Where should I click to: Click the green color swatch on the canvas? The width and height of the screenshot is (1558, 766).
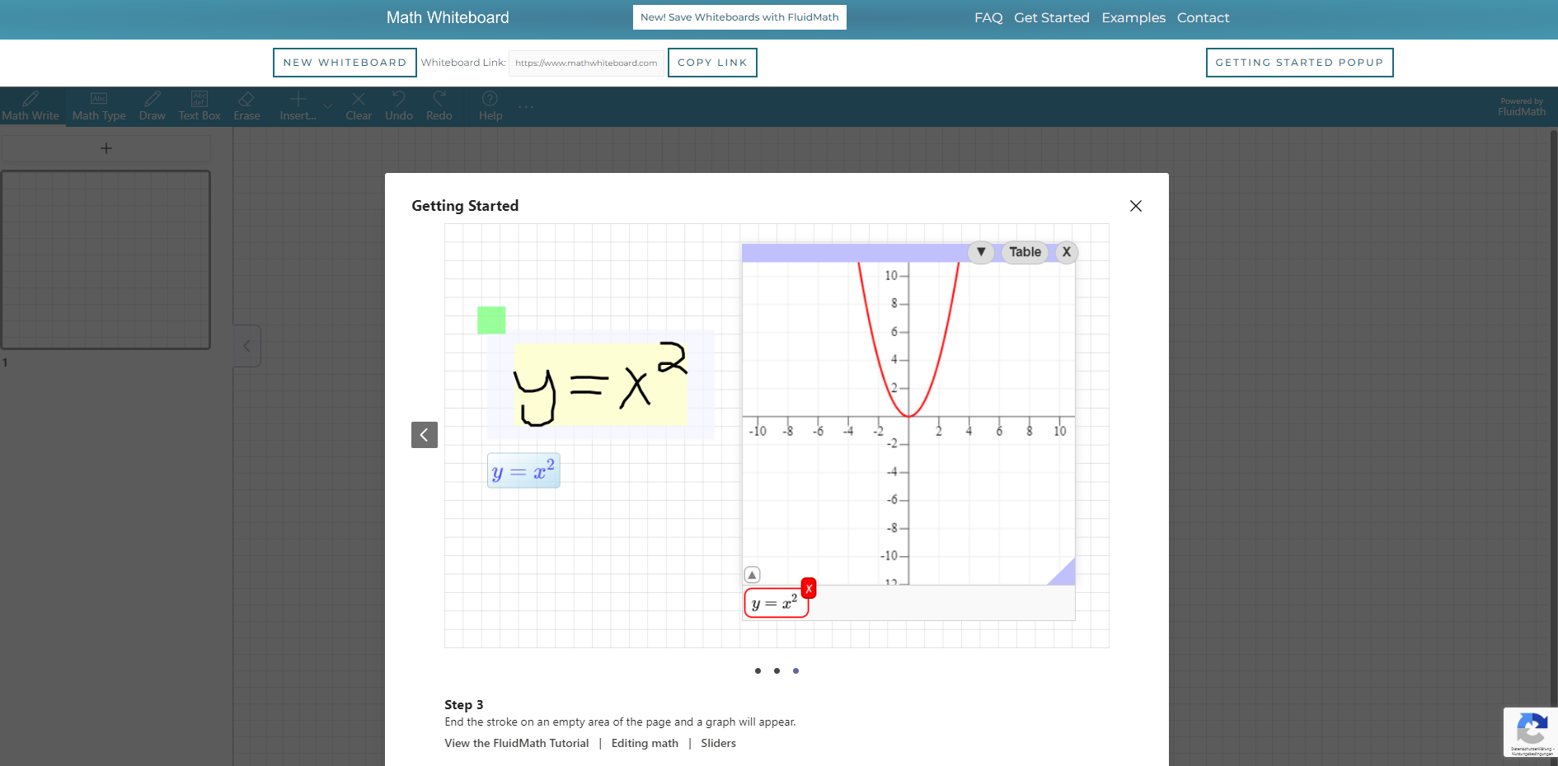click(490, 320)
